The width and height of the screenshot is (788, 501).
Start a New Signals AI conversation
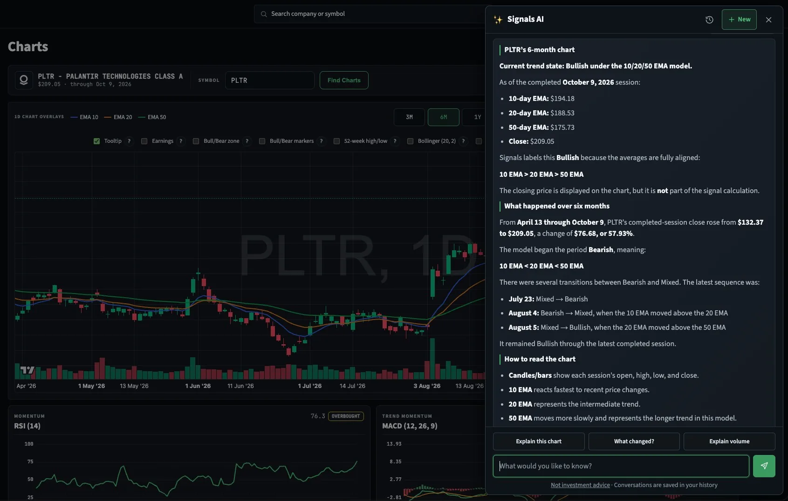(739, 20)
